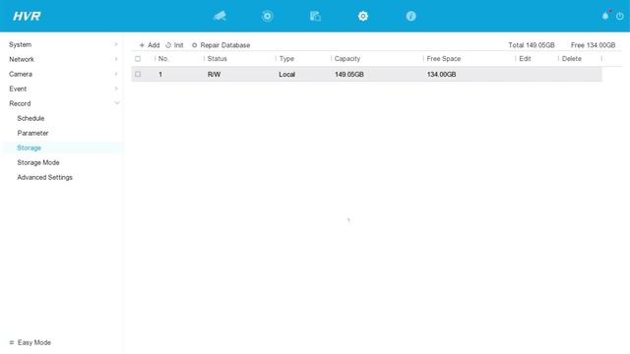Open the playback icon in top bar

(x=267, y=16)
